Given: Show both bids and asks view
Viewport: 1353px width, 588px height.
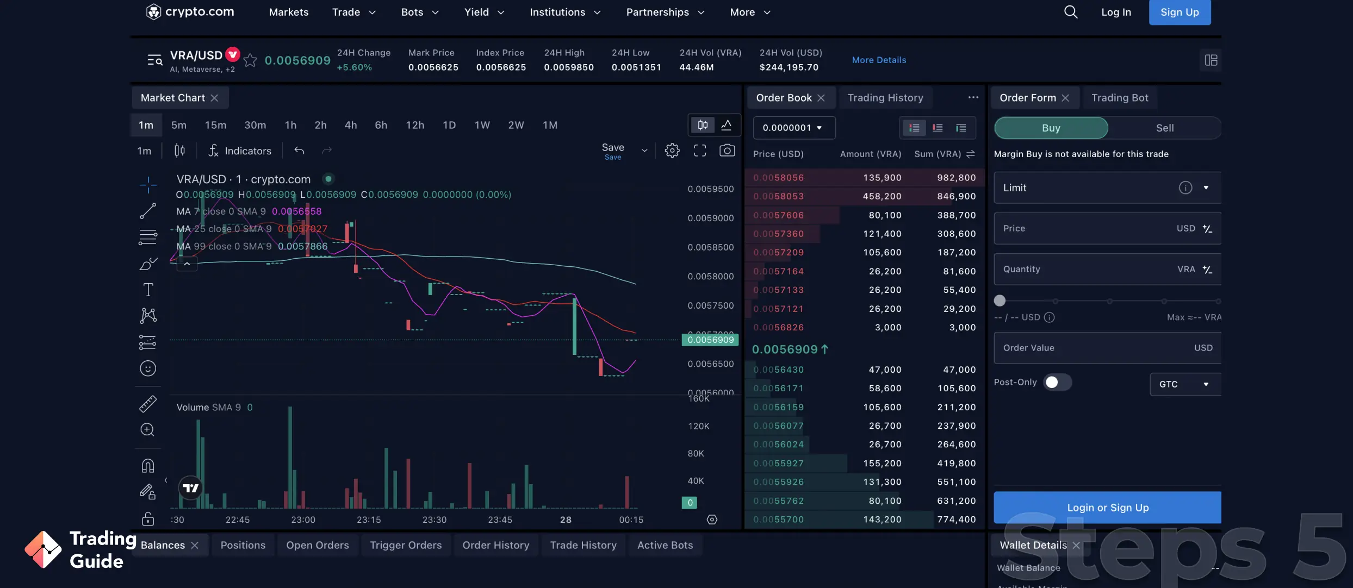Looking at the screenshot, I should tap(914, 128).
